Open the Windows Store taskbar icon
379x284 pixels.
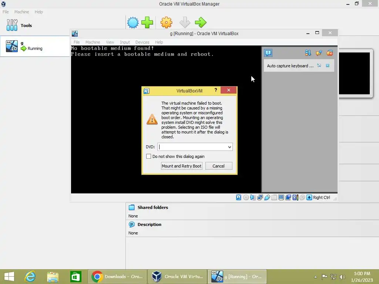[x=76, y=277]
